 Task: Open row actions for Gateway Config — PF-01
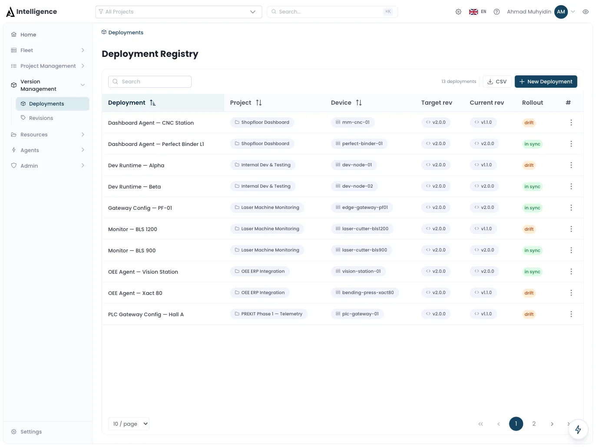click(571, 208)
